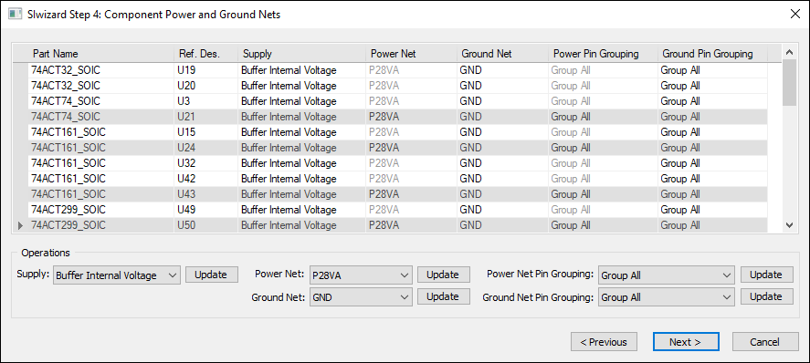Click the table scrollbar up arrow
810x363 pixels.
(789, 52)
